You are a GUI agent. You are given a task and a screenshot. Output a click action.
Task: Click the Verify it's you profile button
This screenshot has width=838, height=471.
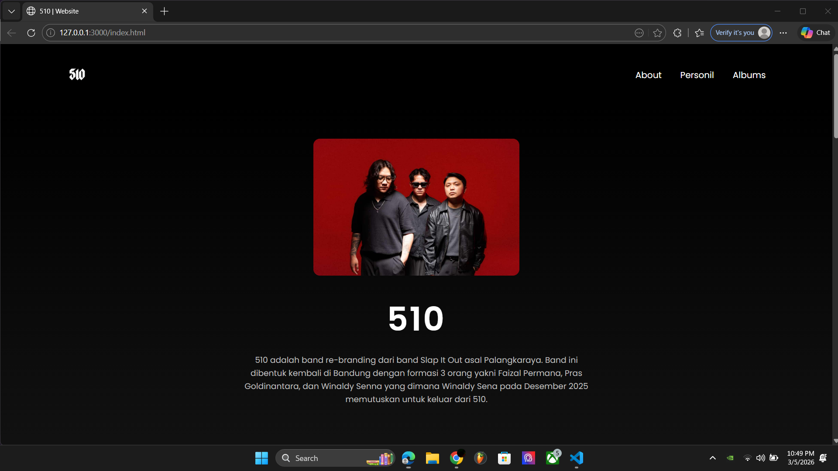741,33
